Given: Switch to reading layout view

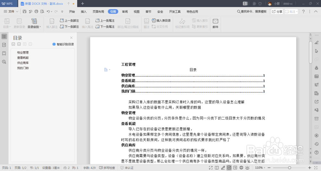Looking at the screenshot, I should point(217,168).
